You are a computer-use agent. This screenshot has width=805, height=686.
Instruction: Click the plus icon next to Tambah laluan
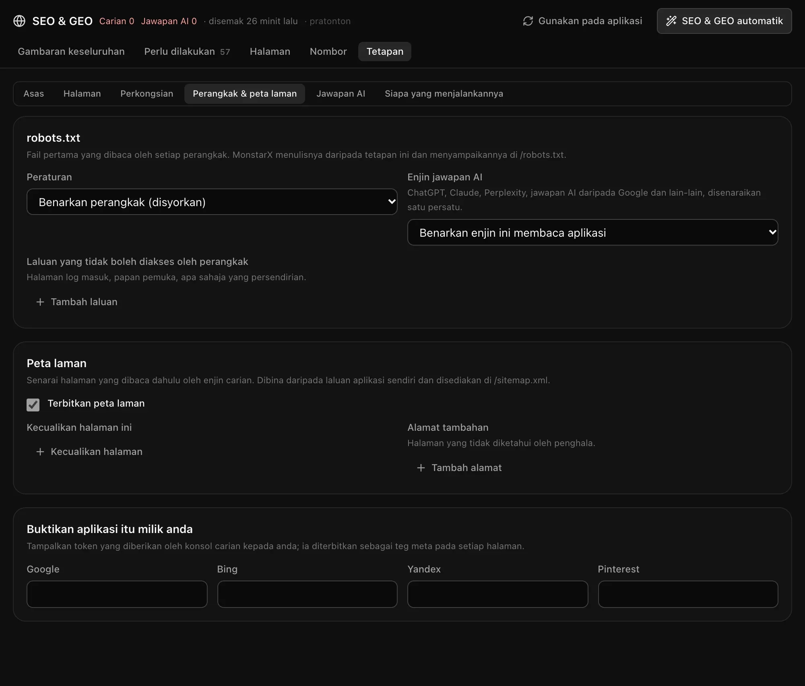pos(40,302)
